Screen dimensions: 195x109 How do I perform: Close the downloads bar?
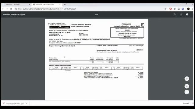click(x=193, y=103)
